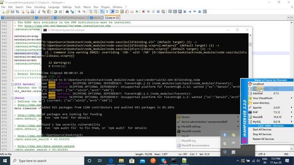Create new file in Notepad++ toolbar
This screenshot has height=165, width=294.
click(x=3, y=11)
